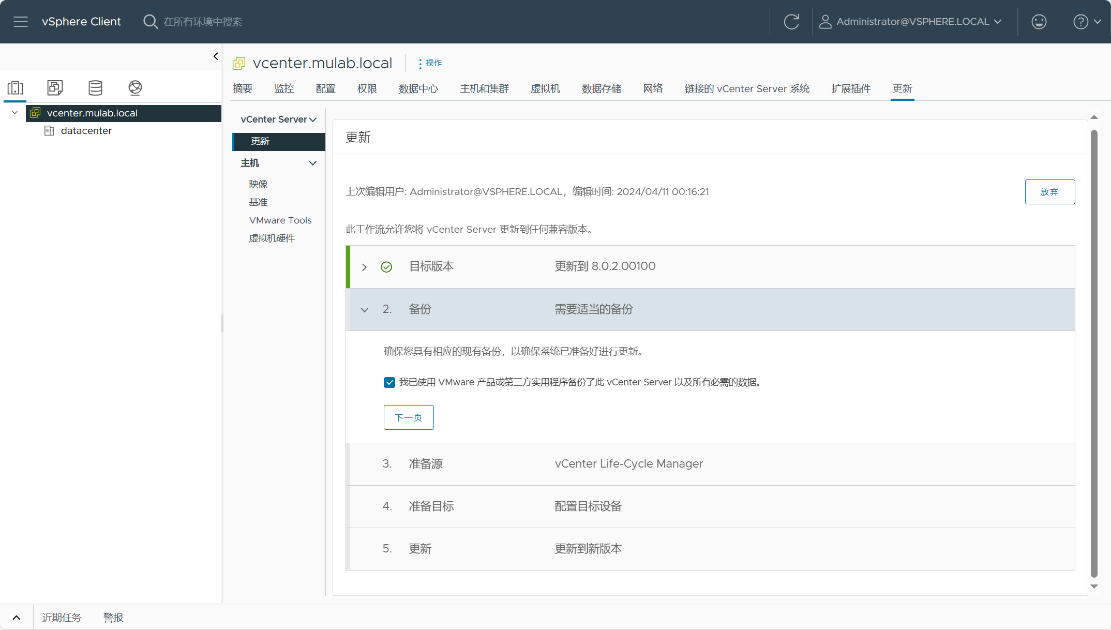
Task: Click the refresh icon in header
Action: pyautogui.click(x=791, y=22)
